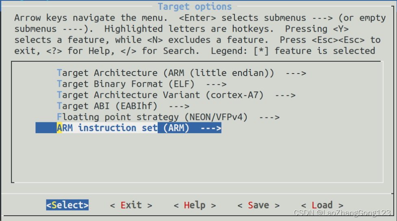Click the < Exit > button
The height and width of the screenshot is (221, 397).
point(131,205)
